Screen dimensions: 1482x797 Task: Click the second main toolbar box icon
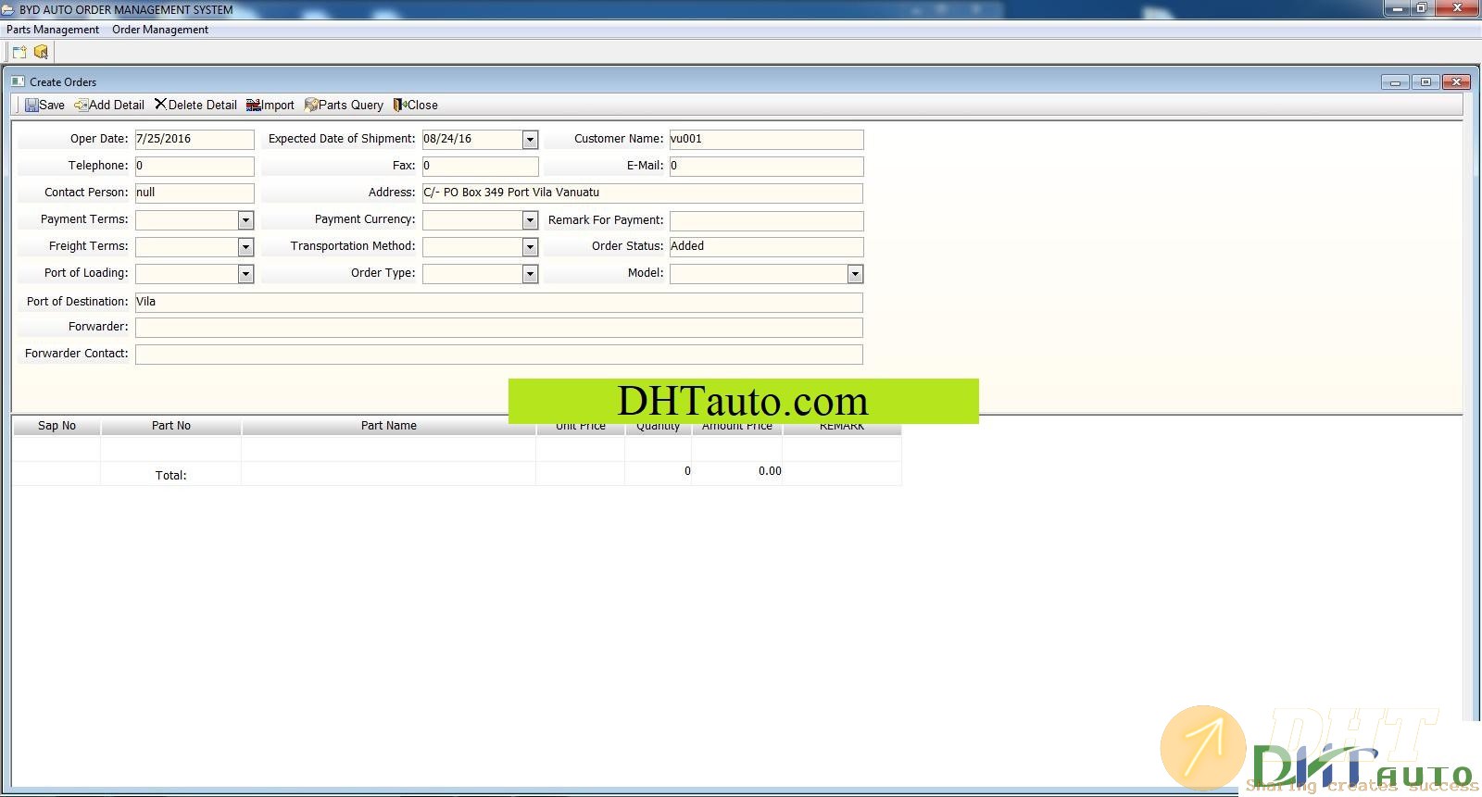click(41, 52)
